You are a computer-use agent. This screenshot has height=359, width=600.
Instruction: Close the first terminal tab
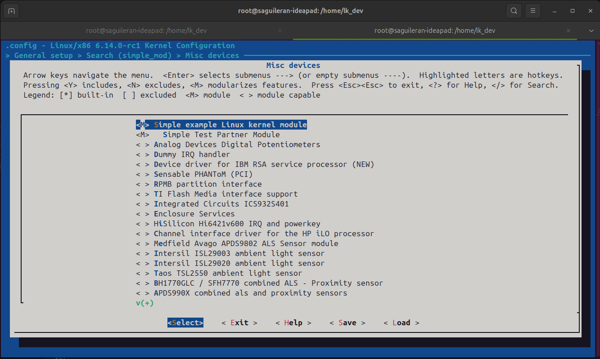[280, 31]
